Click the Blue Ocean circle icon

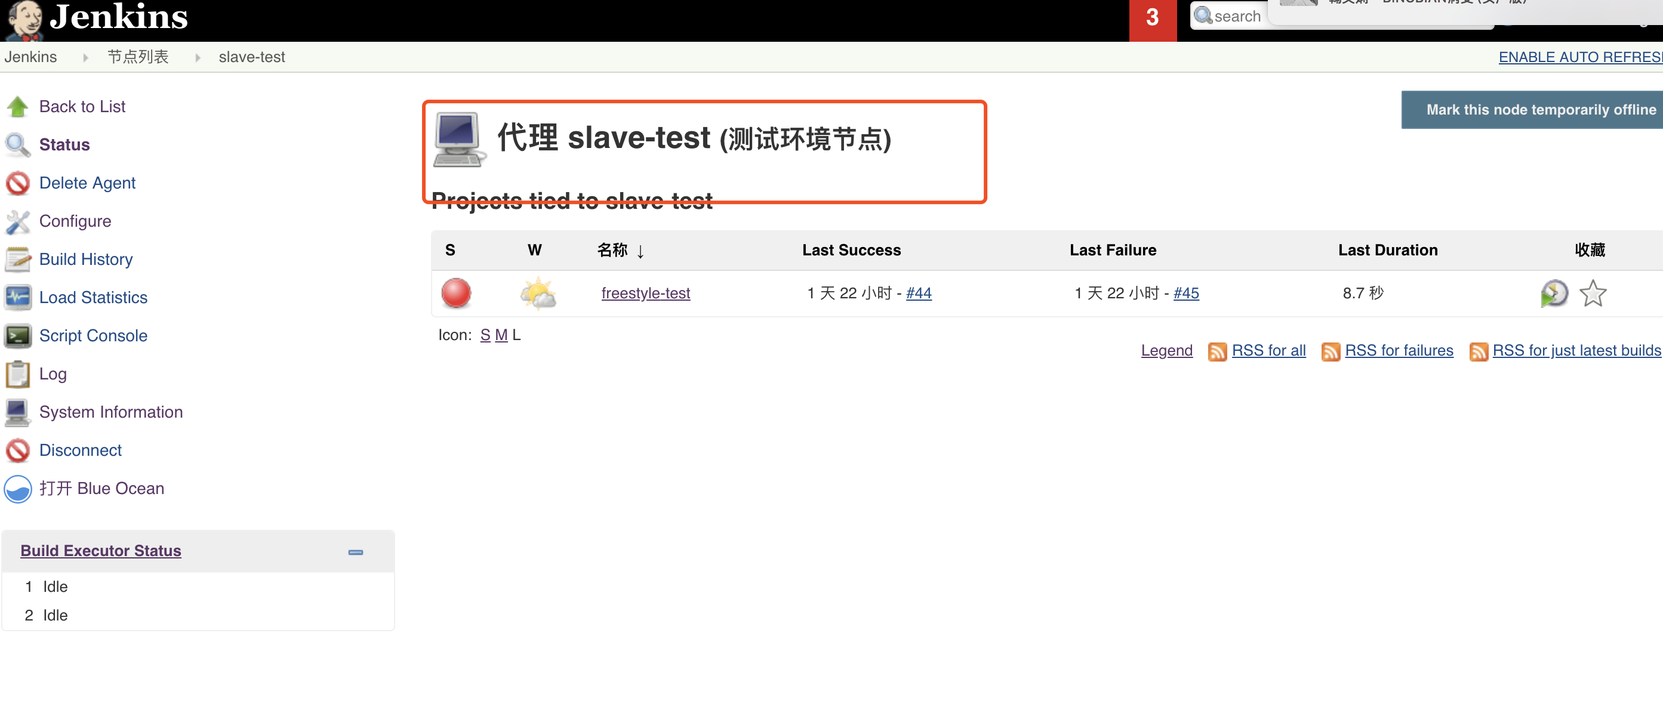tap(17, 489)
